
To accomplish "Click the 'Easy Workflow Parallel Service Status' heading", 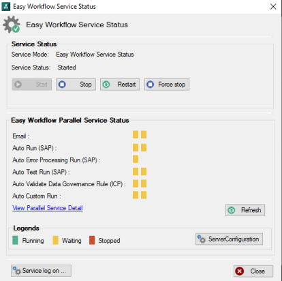I will pos(70,120).
